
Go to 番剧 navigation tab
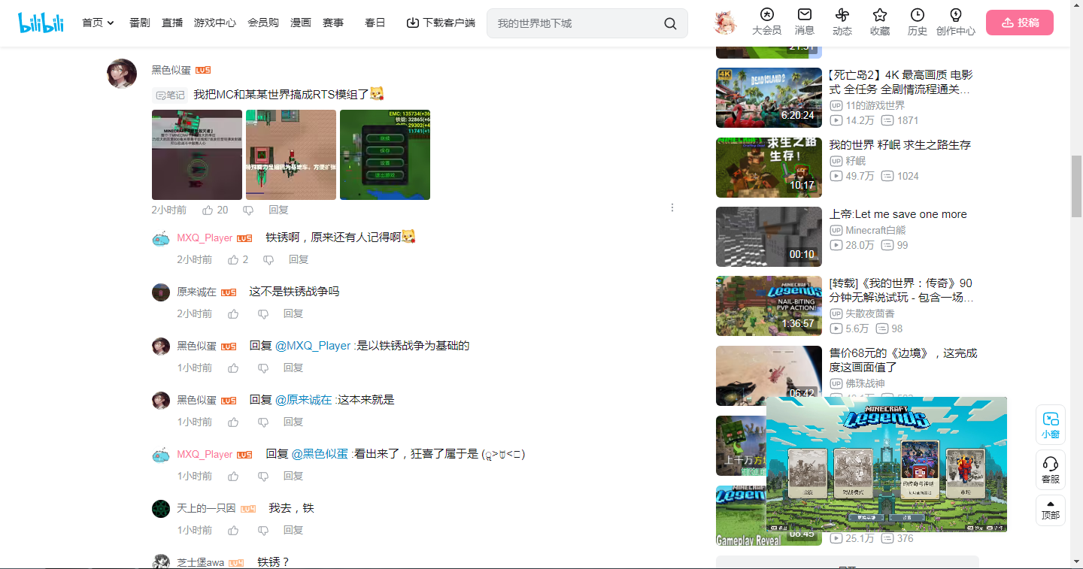[140, 23]
